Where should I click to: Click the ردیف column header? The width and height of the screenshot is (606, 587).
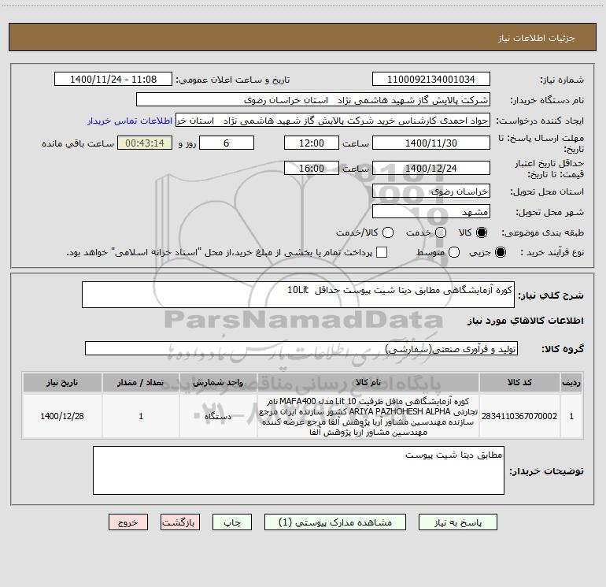pos(571,382)
